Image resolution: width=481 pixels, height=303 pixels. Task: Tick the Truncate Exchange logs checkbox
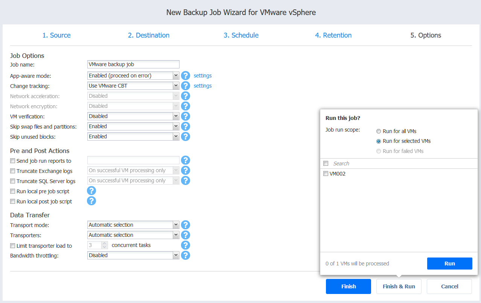coord(13,171)
